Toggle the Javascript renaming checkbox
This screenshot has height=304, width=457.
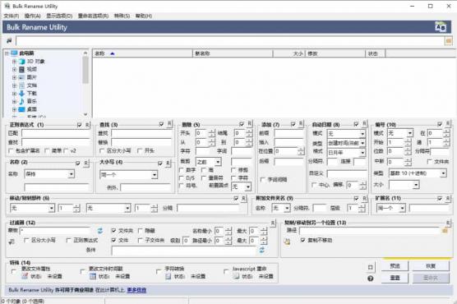pos(226,271)
